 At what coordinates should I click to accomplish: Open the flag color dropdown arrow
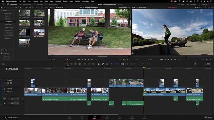tap(113, 64)
